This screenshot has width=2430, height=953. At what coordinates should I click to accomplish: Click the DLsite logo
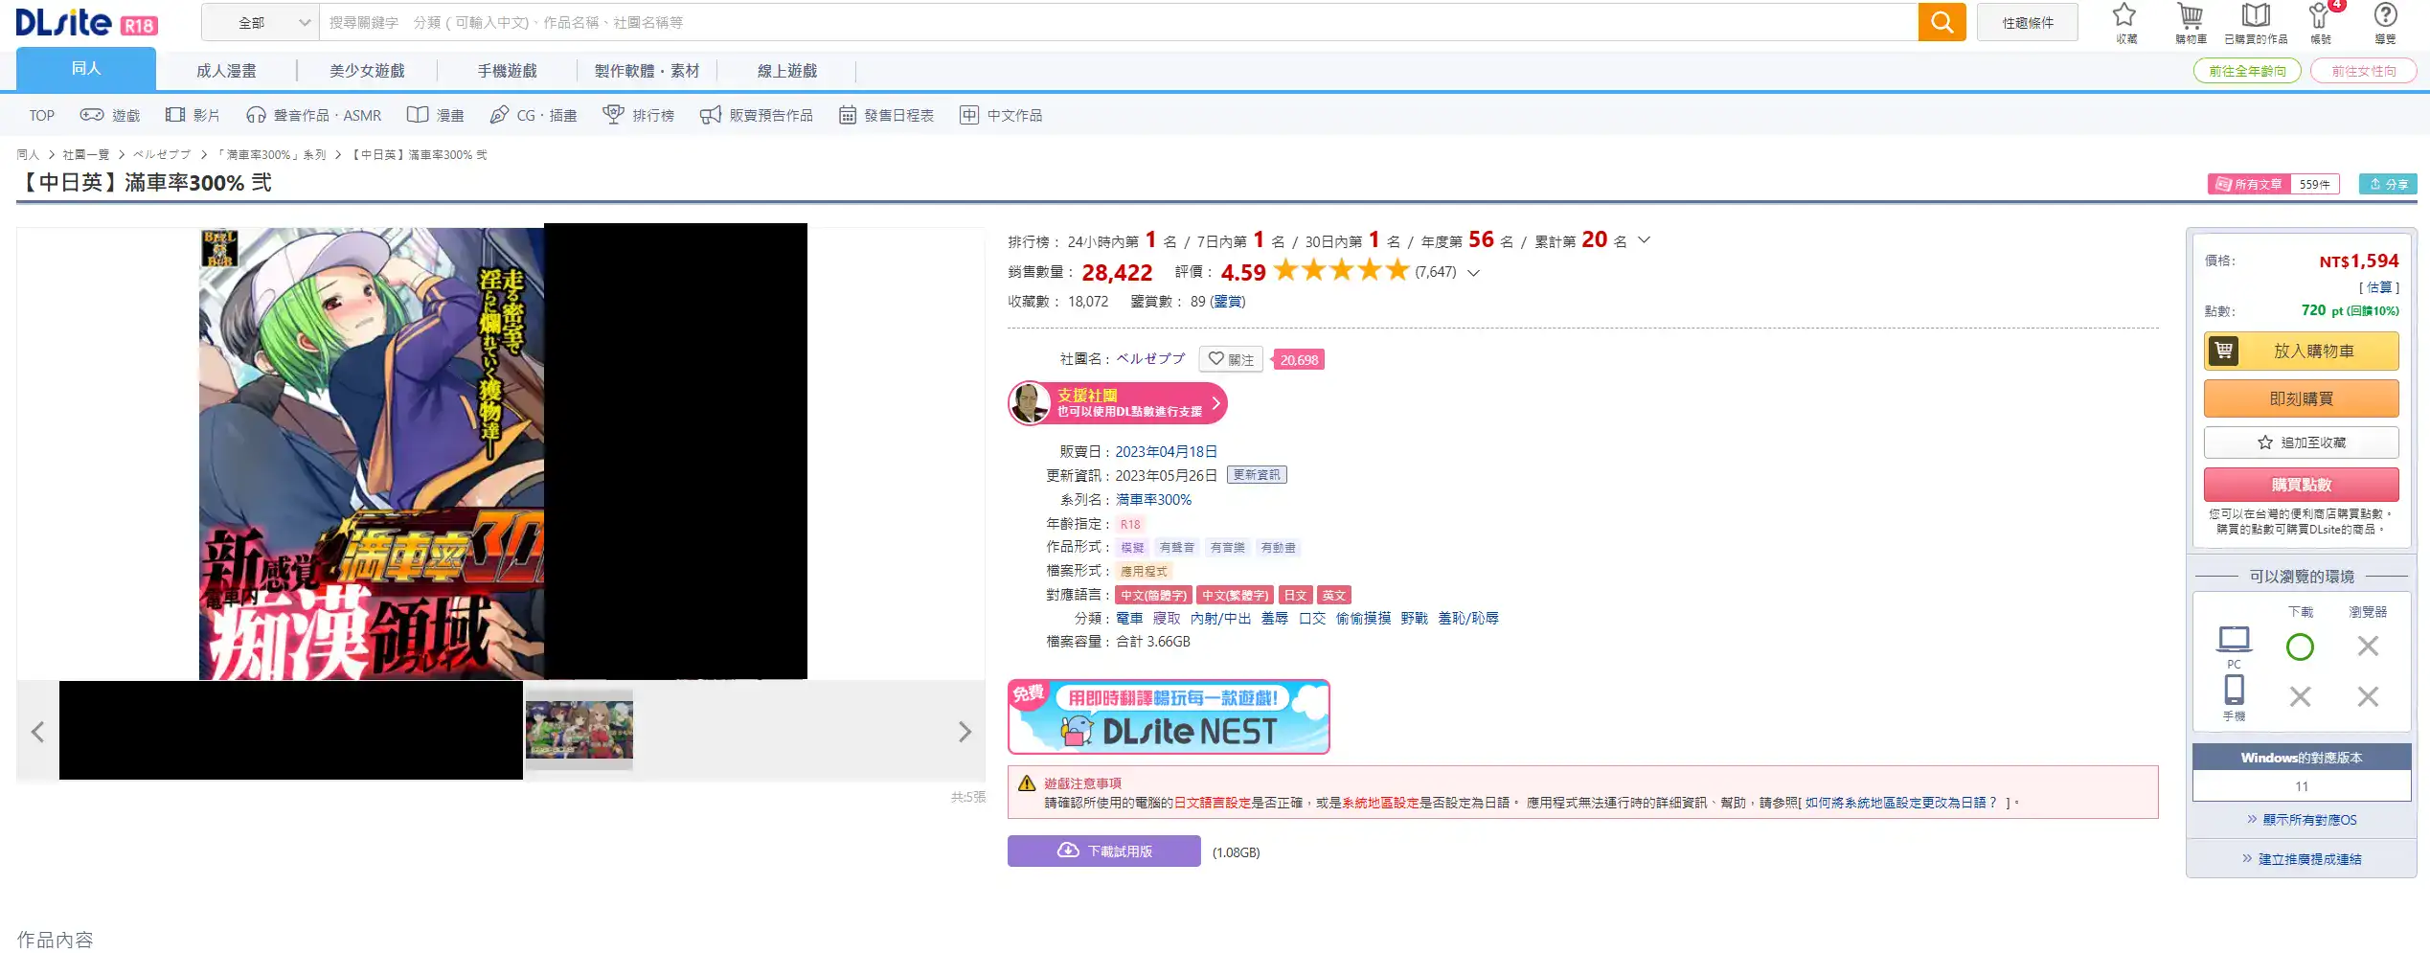click(x=86, y=22)
